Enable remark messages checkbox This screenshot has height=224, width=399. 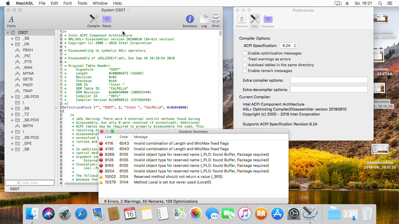245,71
